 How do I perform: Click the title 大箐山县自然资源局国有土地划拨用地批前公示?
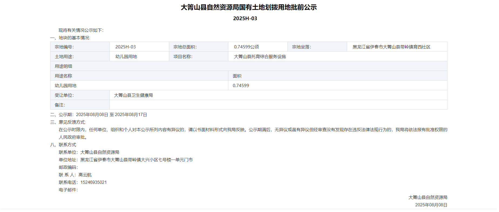pyautogui.click(x=249, y=7)
